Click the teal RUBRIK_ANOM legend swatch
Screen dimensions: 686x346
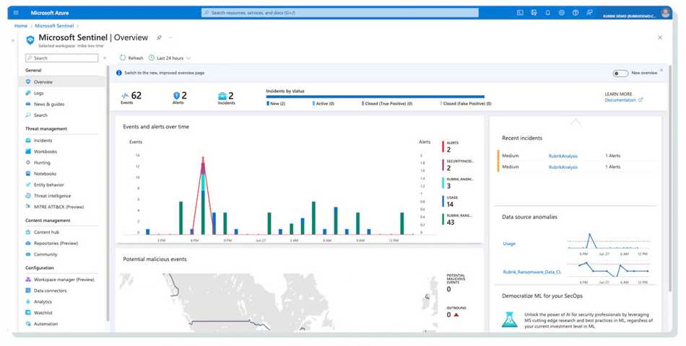(x=443, y=182)
